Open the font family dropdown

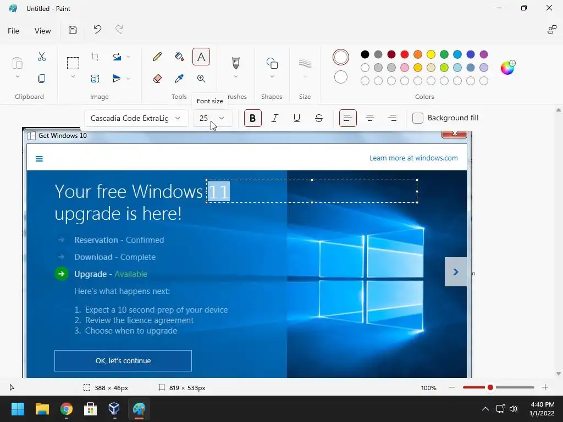(136, 118)
